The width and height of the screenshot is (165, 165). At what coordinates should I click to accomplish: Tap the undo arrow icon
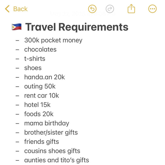point(92,9)
